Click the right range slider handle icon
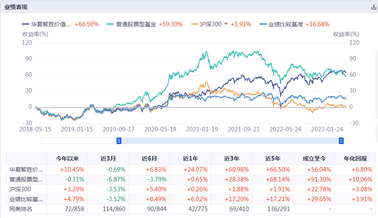Screen dimensions: 378x218 pyautogui.click(x=341, y=141)
